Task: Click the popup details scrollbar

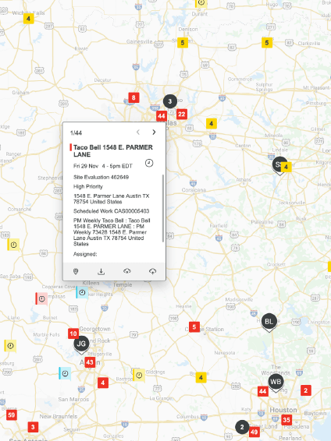Action: click(x=163, y=208)
